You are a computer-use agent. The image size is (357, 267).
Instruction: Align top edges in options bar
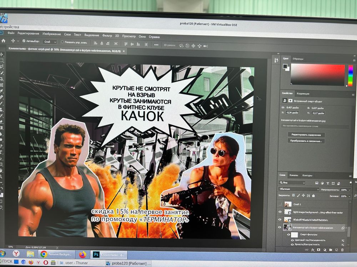click(x=126, y=44)
